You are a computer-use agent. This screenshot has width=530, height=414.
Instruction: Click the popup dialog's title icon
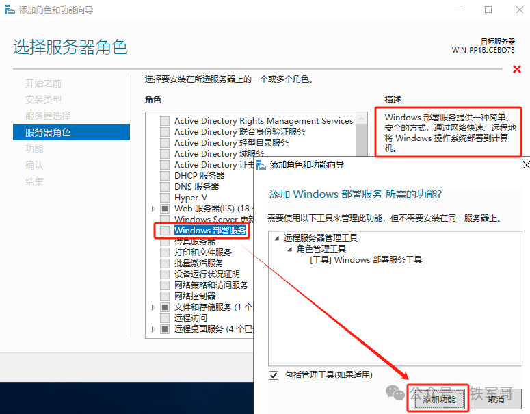(261, 165)
